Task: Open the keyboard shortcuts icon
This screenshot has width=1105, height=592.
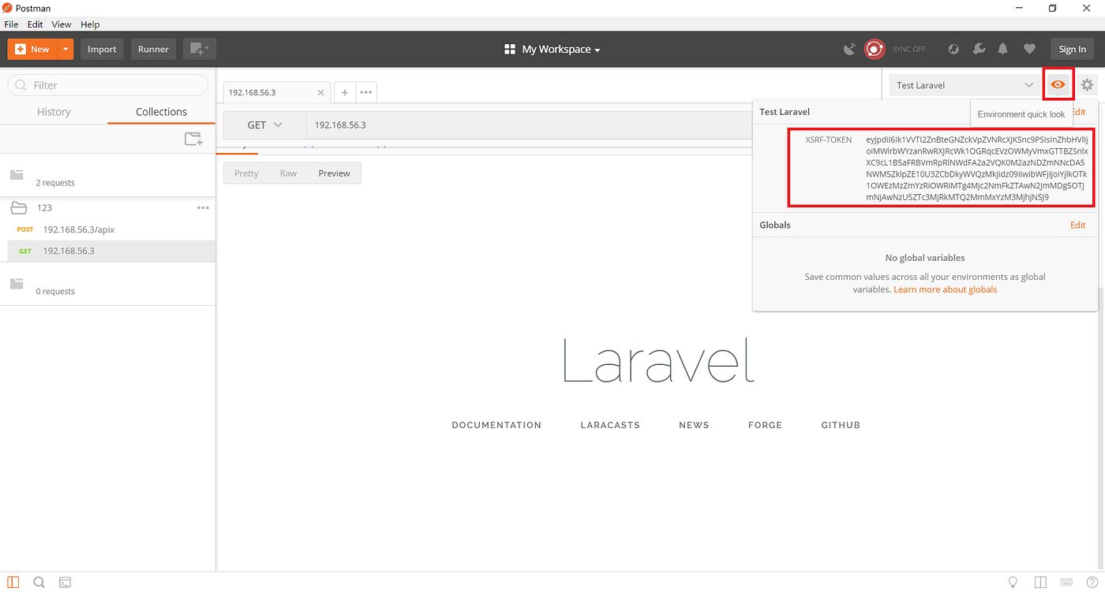Action: click(x=1066, y=583)
